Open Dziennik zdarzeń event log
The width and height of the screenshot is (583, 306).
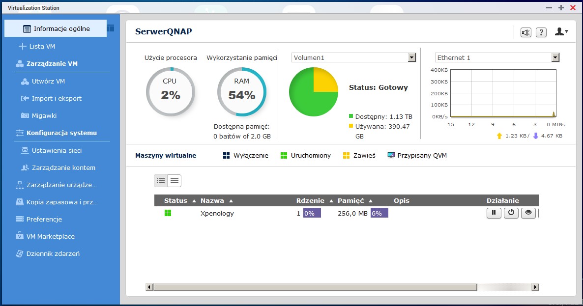point(53,253)
